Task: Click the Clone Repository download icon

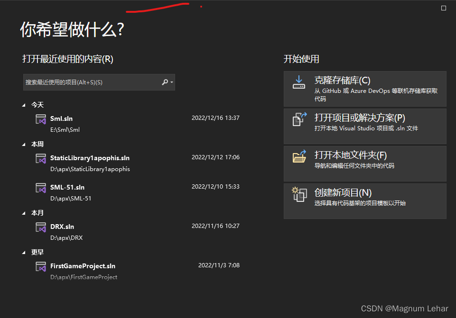Action: point(298,82)
